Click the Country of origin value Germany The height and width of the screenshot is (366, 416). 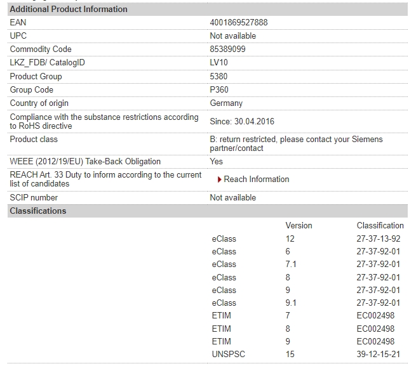226,103
